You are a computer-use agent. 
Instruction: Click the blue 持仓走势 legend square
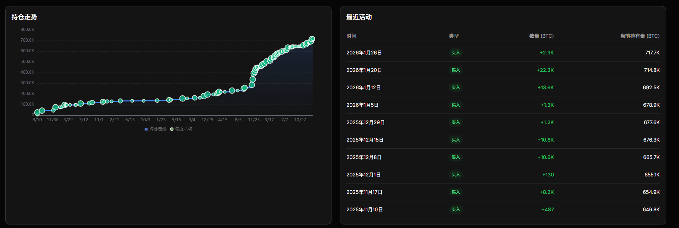tap(146, 129)
